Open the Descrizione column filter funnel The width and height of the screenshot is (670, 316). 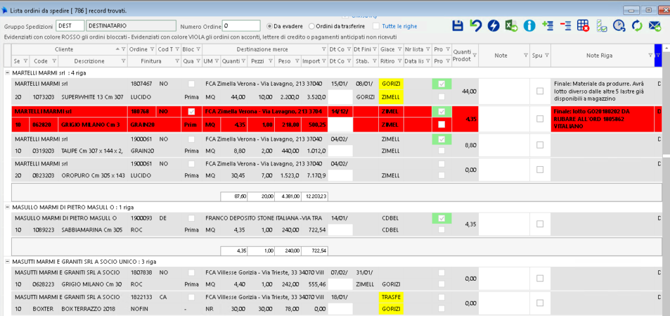(124, 61)
